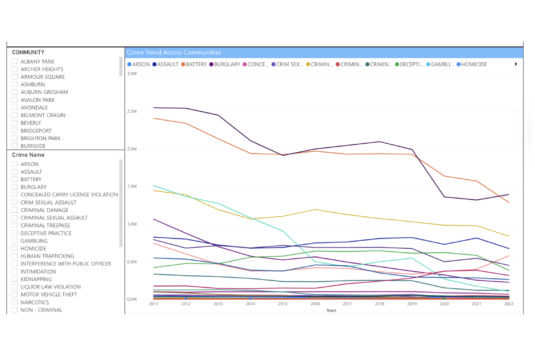Select the BRIDGEPORT community checkbox
This screenshot has height=356, width=535.
(x=14, y=130)
